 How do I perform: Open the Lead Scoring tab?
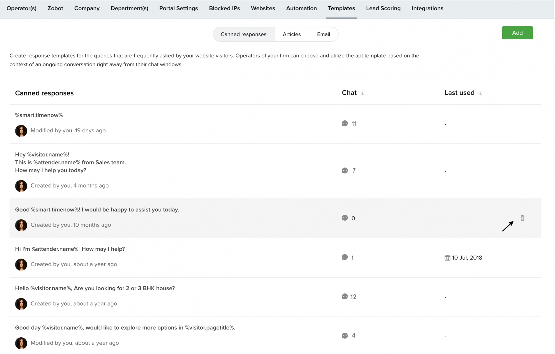[x=383, y=8]
